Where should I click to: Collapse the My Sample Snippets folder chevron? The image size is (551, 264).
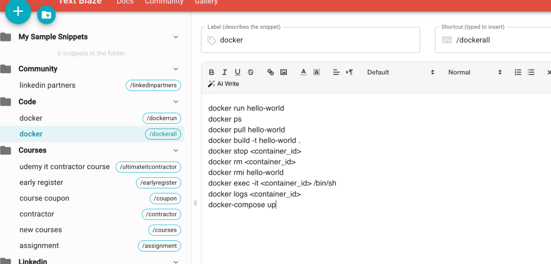click(x=176, y=37)
